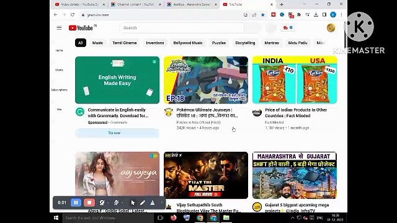Click the Grammarly channel avatar
The width and height of the screenshot is (397, 223).
click(80, 111)
